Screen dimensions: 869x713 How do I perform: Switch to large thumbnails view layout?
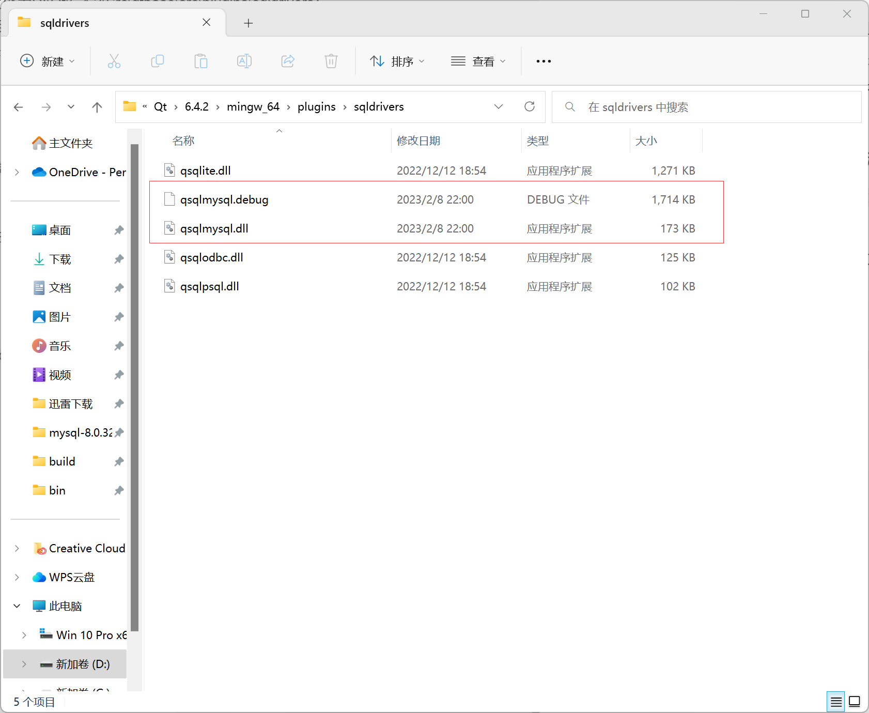[855, 702]
